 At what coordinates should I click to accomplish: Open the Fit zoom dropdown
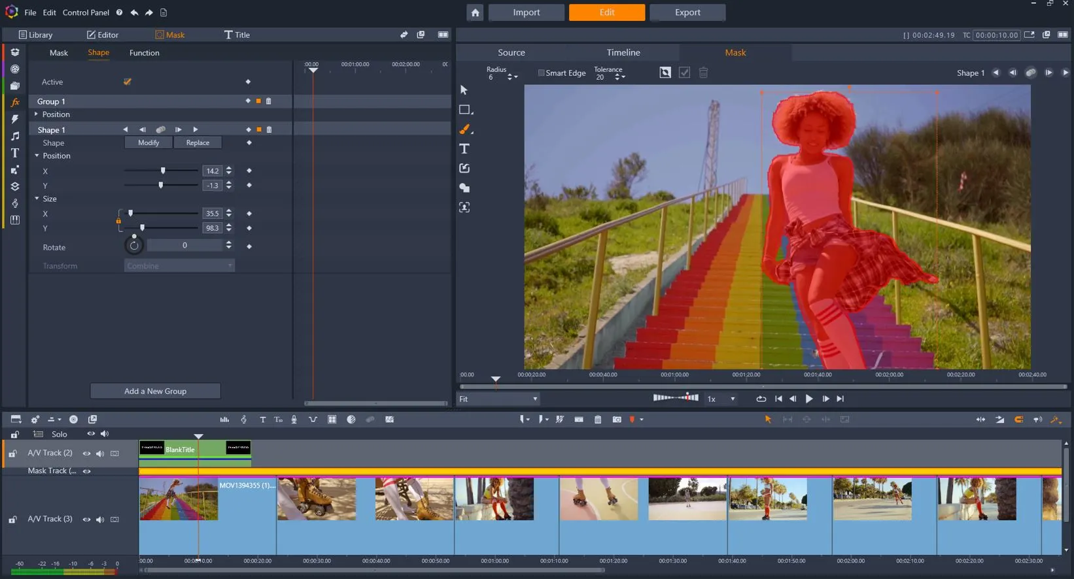(498, 399)
